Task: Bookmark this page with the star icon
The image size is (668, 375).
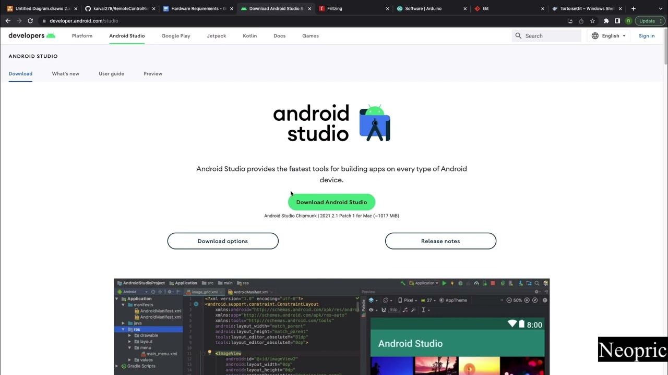Action: tap(592, 21)
